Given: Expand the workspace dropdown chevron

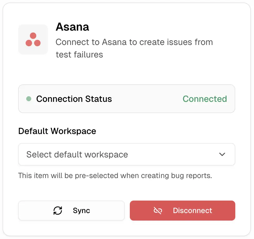Looking at the screenshot, I should click(x=222, y=154).
